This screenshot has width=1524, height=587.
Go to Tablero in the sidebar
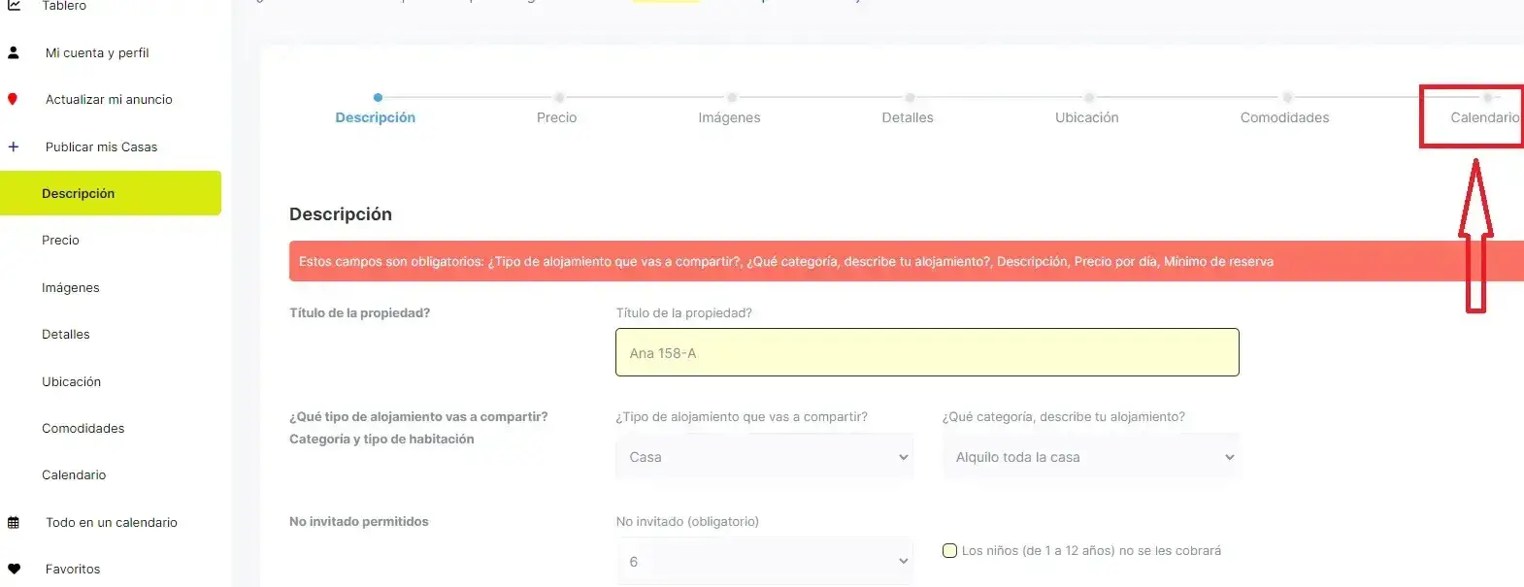pos(64,6)
